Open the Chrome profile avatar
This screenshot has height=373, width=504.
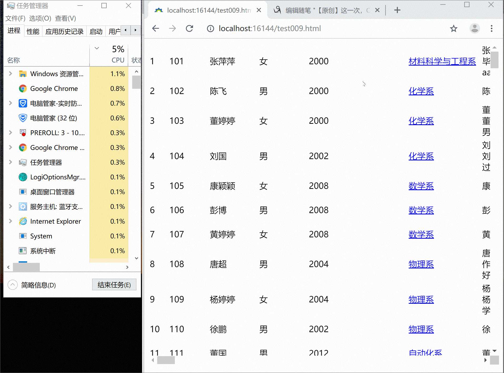[x=475, y=28]
